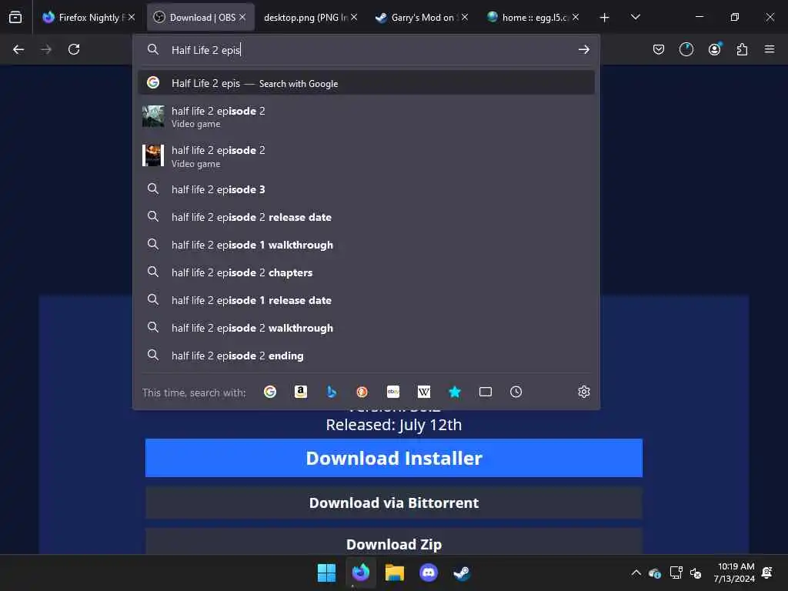Open the notification bell in tray
The height and width of the screenshot is (591, 788).
pos(767,573)
